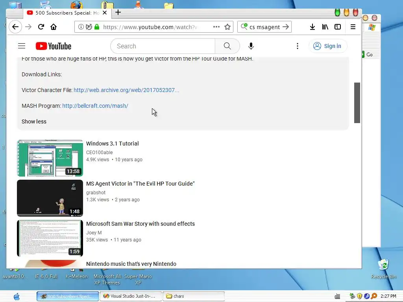Screen dimensions: 403x302
Task: Open the Firefox hamburger menu
Action: pos(353,27)
